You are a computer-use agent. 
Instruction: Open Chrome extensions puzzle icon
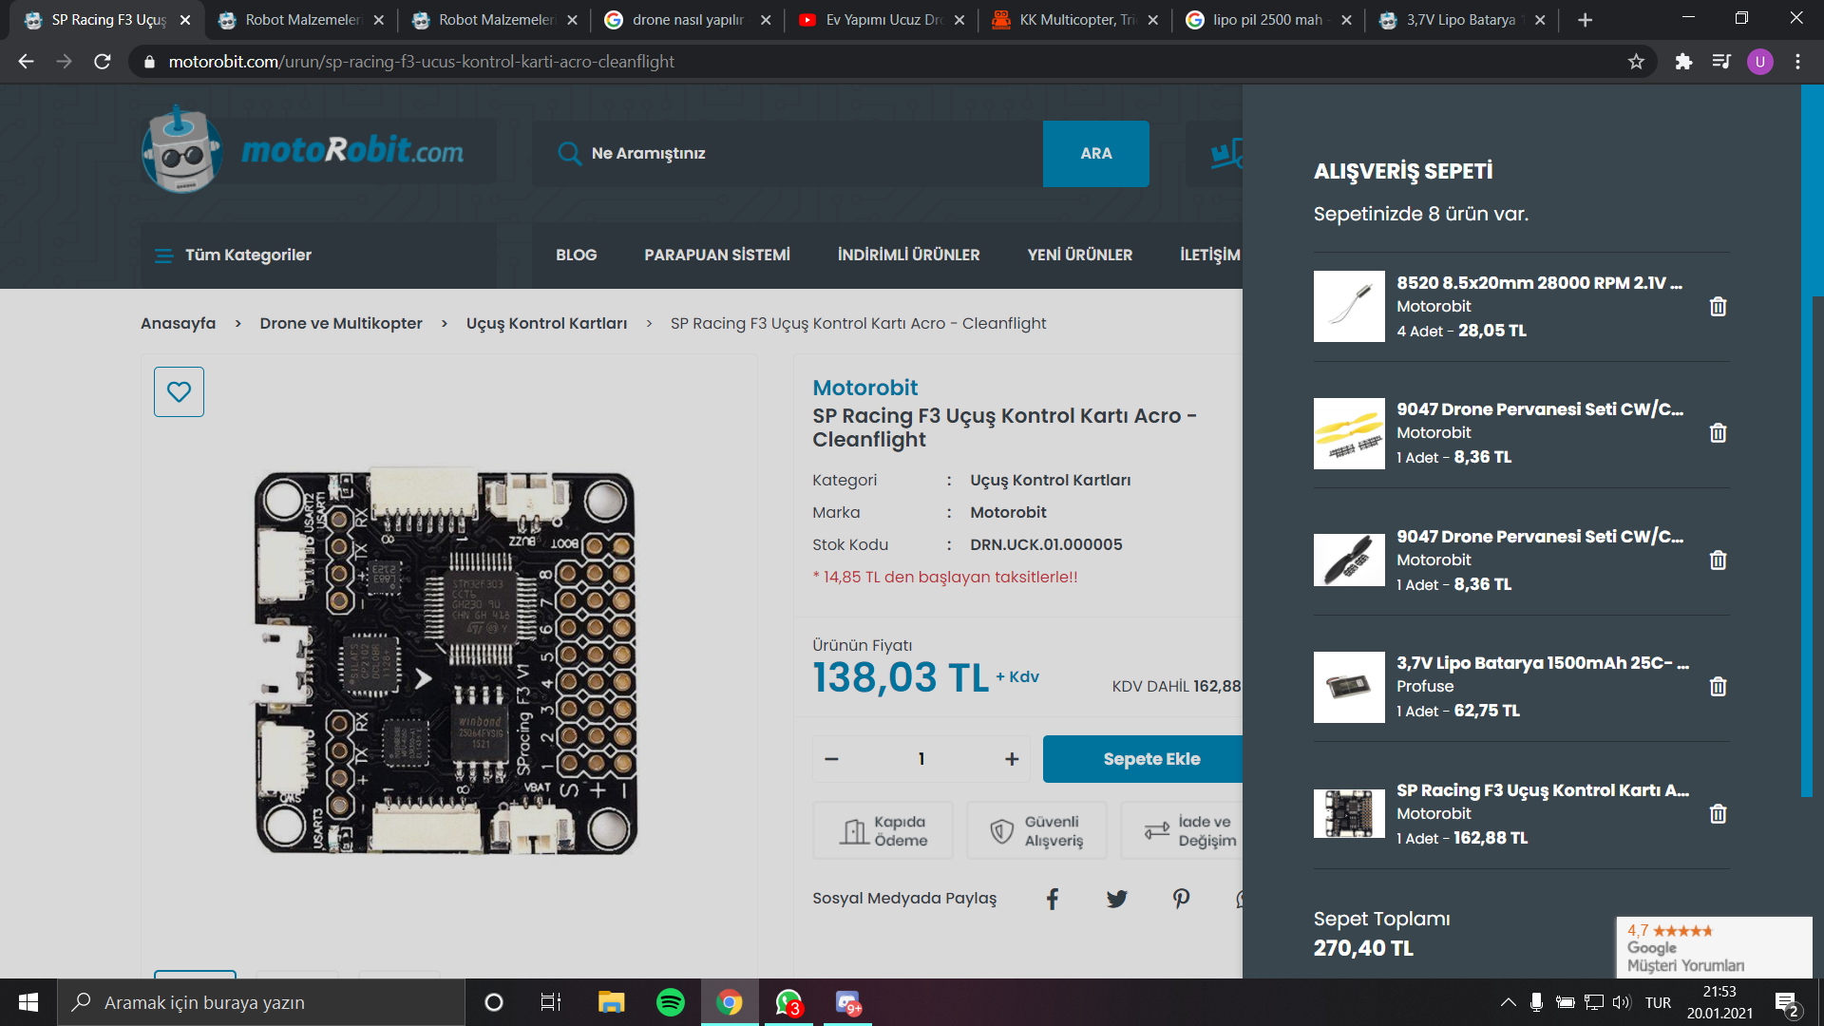coord(1683,62)
